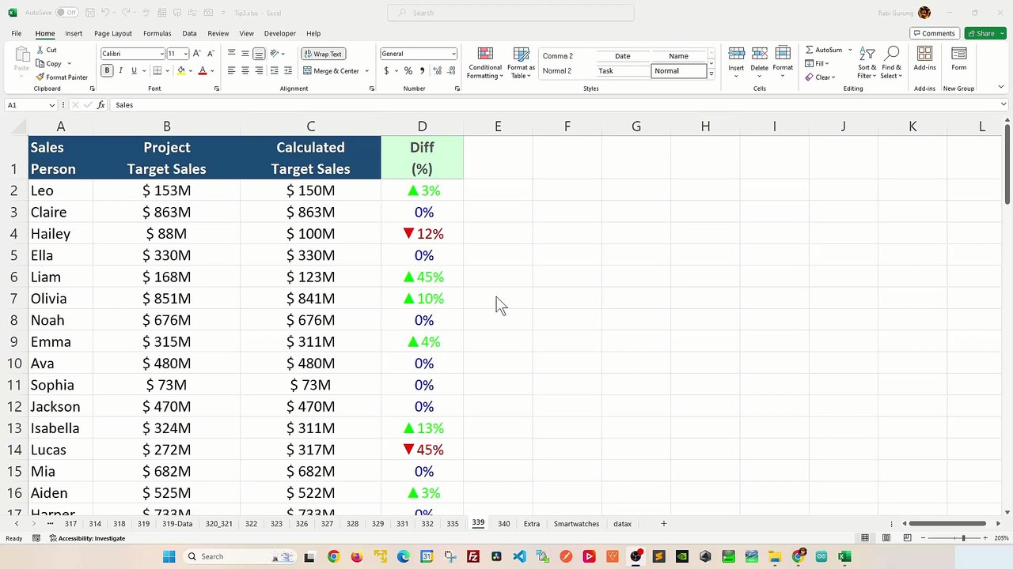This screenshot has width=1013, height=569.
Task: Open Conditional Formatting menu
Action: (x=485, y=62)
